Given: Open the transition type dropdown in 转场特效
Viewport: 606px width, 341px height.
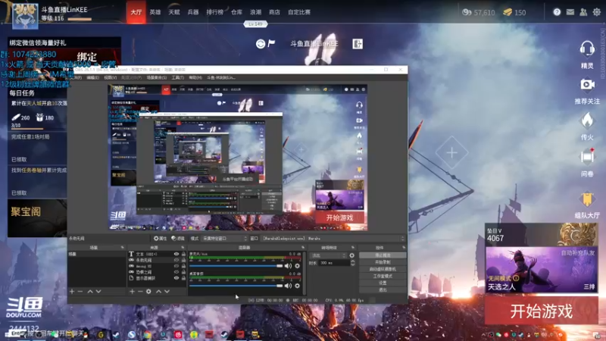Looking at the screenshot, I should coord(328,255).
